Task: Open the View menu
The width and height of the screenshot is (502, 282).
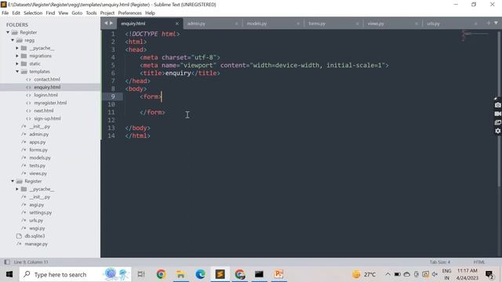Action: click(x=63, y=13)
